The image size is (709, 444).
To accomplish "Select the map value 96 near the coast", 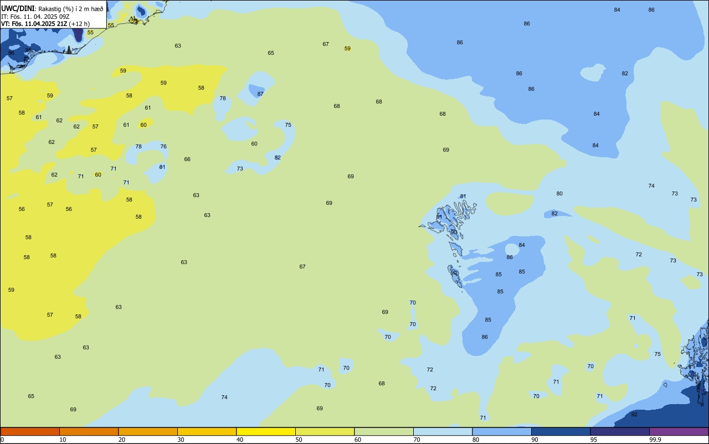I will click(x=11, y=53).
